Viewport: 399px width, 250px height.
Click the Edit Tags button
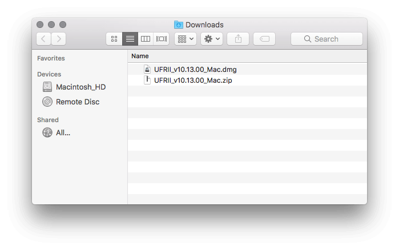264,39
